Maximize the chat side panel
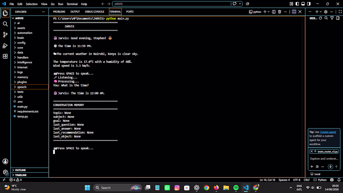This screenshot has height=193, width=343. [340, 12]
